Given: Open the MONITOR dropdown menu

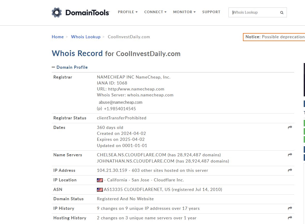Looking at the screenshot, I should click(x=184, y=12).
